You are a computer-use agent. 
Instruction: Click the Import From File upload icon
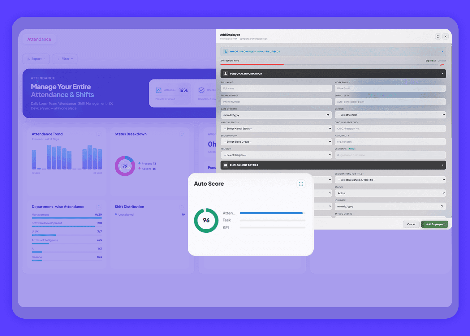226,52
